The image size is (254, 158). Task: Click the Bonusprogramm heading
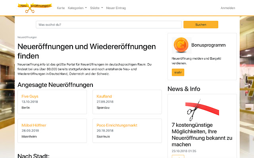point(208,45)
